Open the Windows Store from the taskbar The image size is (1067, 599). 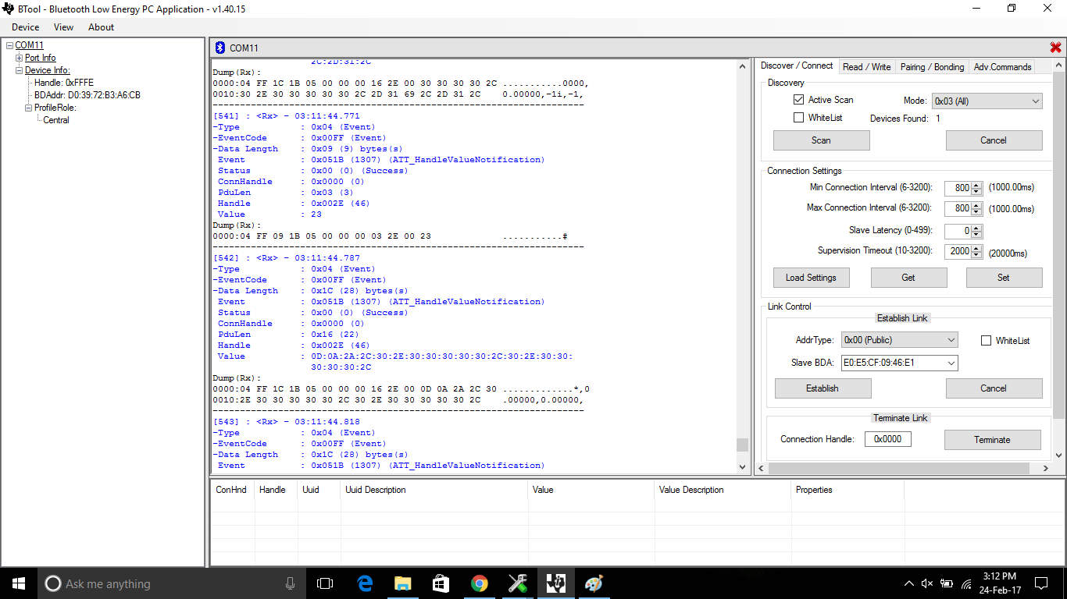click(x=441, y=583)
